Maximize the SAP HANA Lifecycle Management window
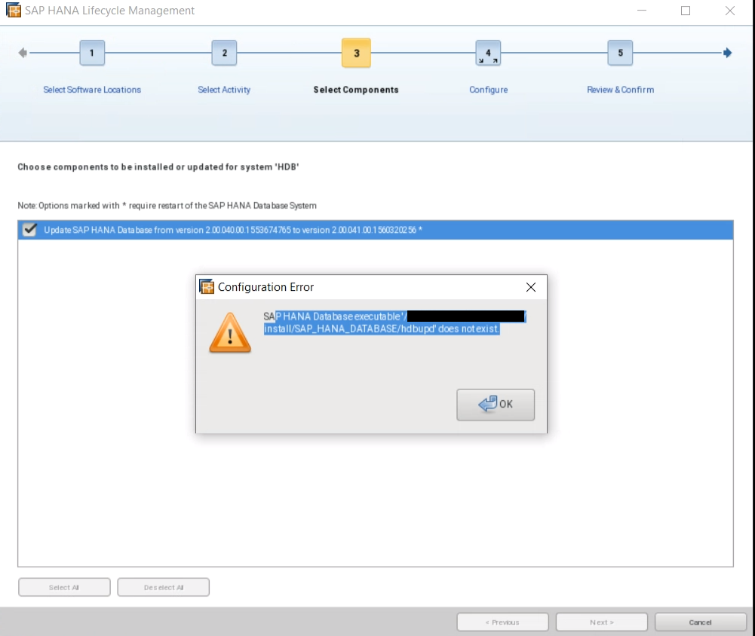 click(686, 10)
